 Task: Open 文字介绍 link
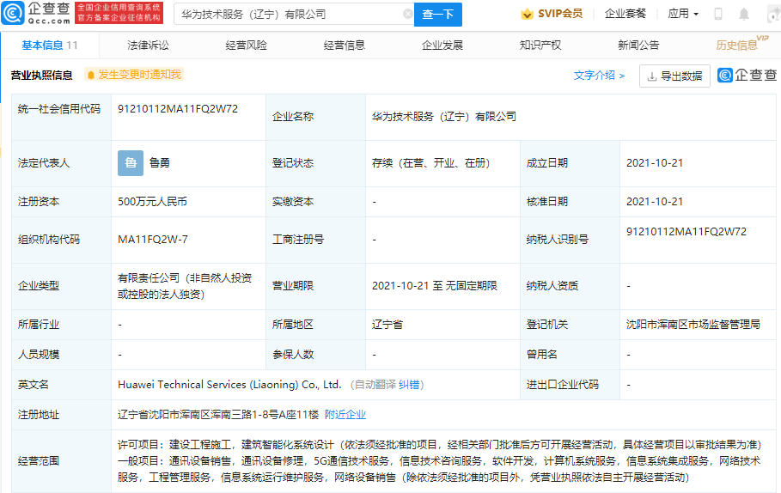(599, 76)
